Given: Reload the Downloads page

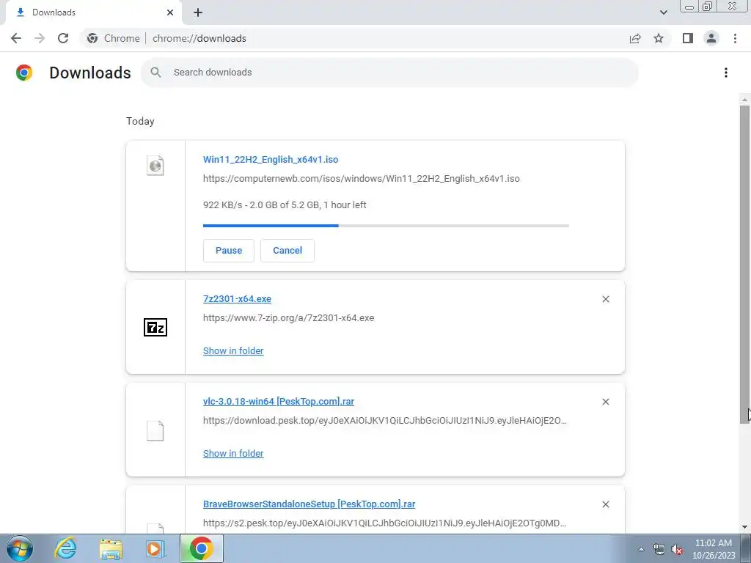Looking at the screenshot, I should point(63,38).
